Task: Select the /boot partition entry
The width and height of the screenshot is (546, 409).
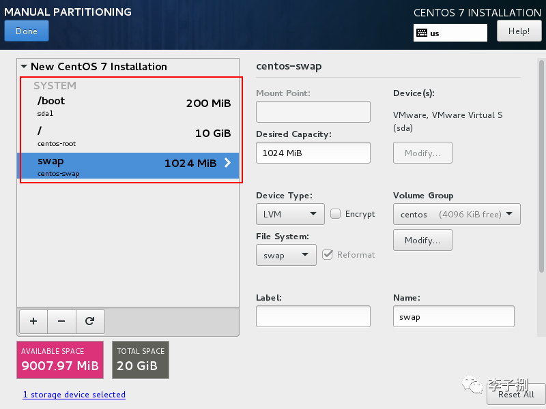Action: pos(130,106)
